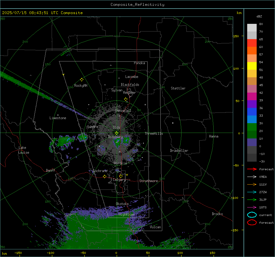Select the Airdrie label
This screenshot has height=257, width=275.
(120, 163)
